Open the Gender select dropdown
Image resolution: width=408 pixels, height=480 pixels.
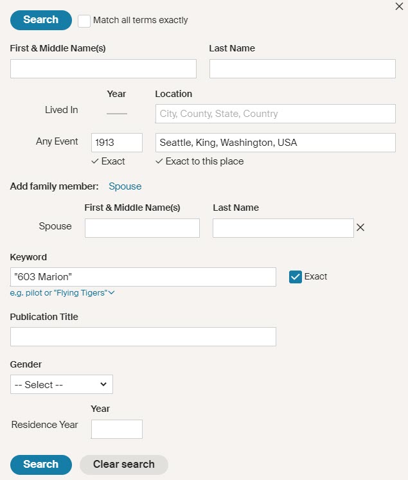coord(62,384)
